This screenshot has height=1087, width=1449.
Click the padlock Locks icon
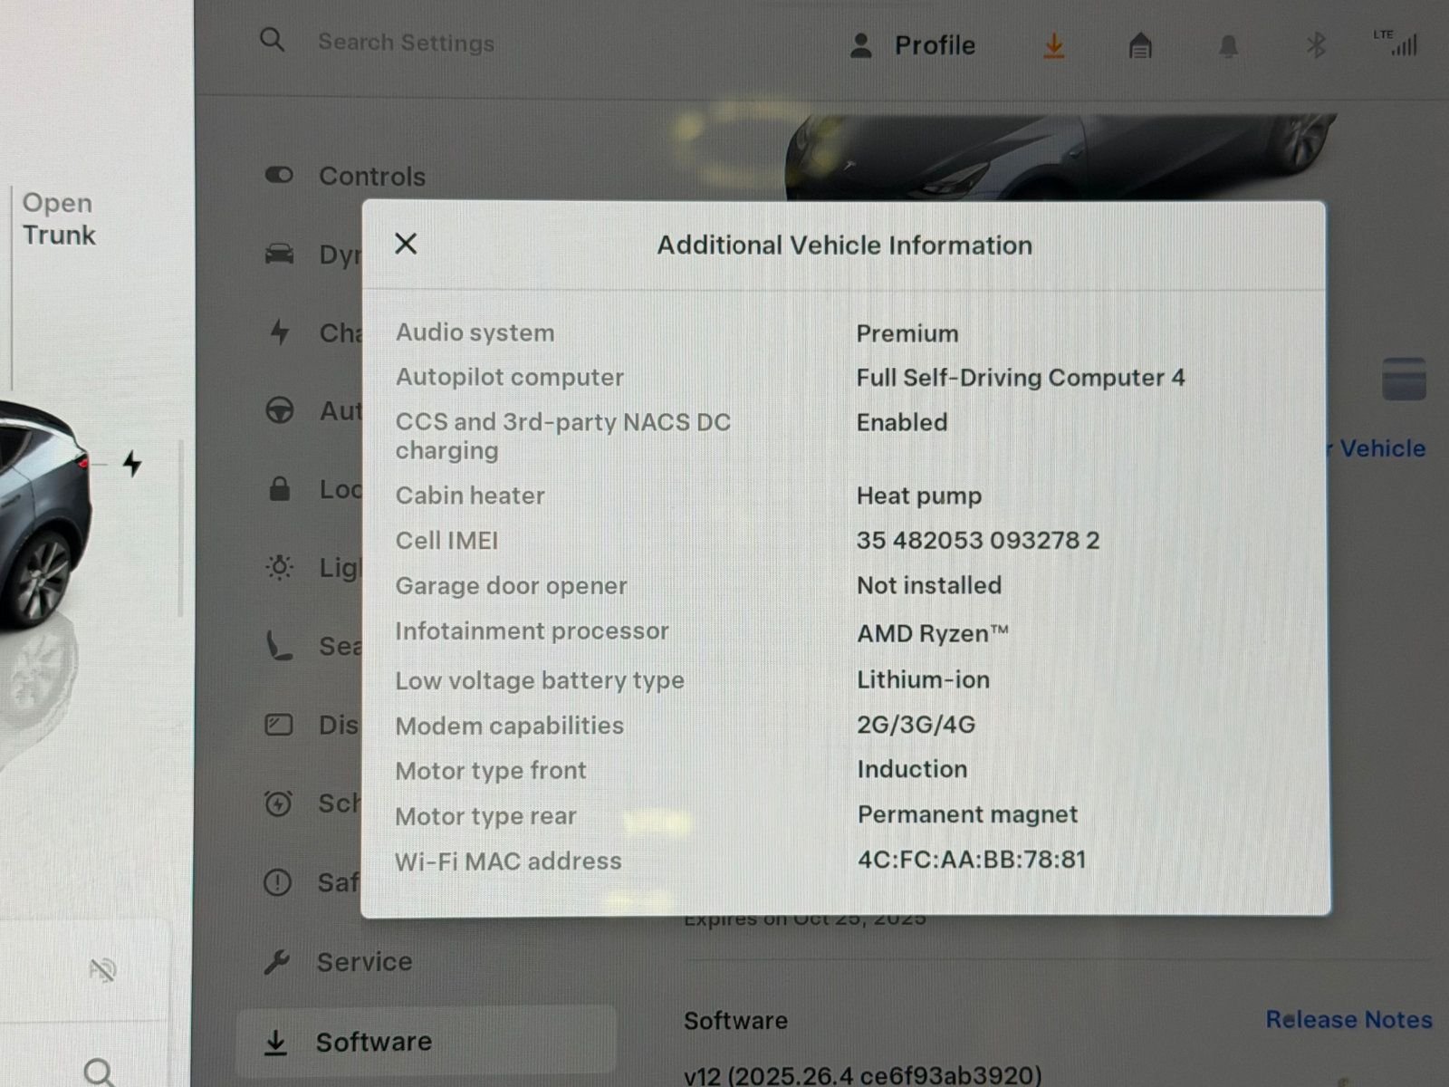tap(279, 489)
